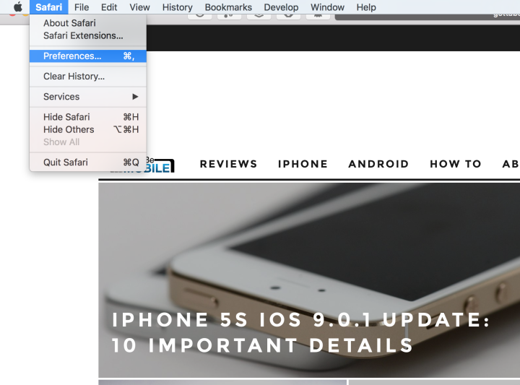Viewport: 520px width, 385px height.
Task: Open the iPhone navigation link
Action: [x=303, y=164]
